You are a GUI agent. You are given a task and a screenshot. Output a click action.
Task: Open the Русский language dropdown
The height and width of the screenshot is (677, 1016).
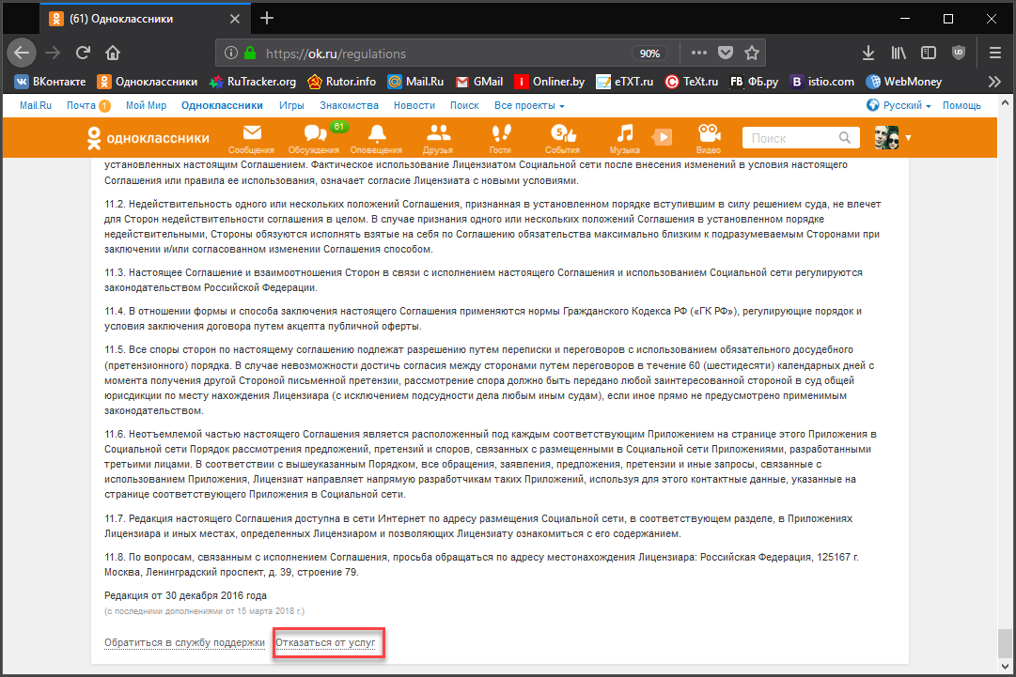[899, 106]
